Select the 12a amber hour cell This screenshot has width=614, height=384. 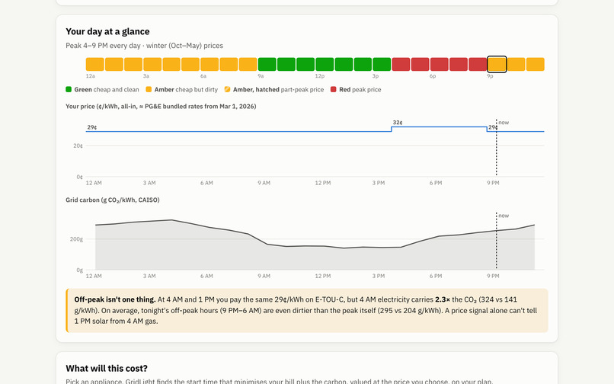tap(94, 64)
